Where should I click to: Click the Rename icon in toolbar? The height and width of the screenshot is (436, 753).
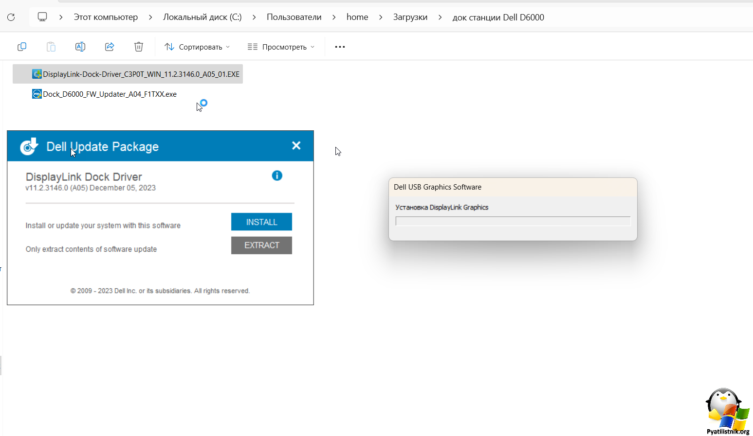80,47
